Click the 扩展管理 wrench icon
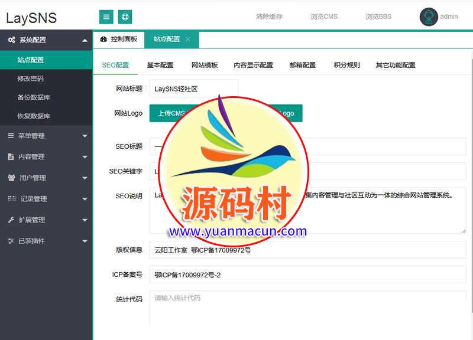473x340 pixels. [11, 220]
